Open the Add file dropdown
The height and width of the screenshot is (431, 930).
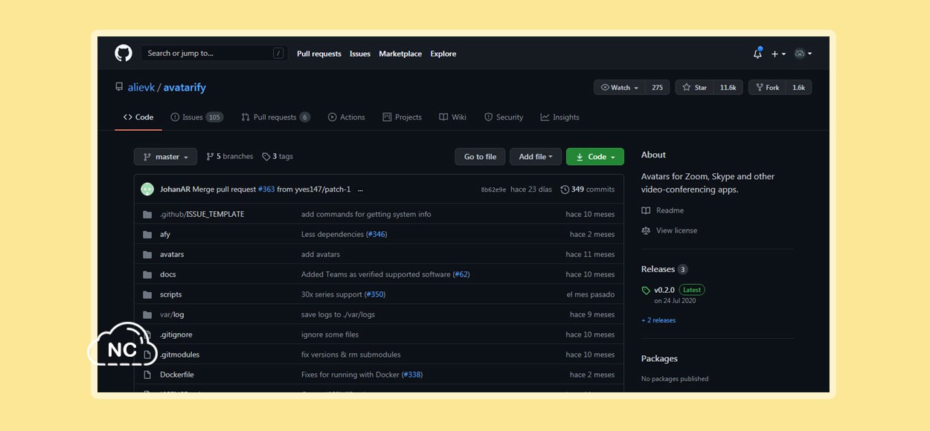click(x=536, y=157)
